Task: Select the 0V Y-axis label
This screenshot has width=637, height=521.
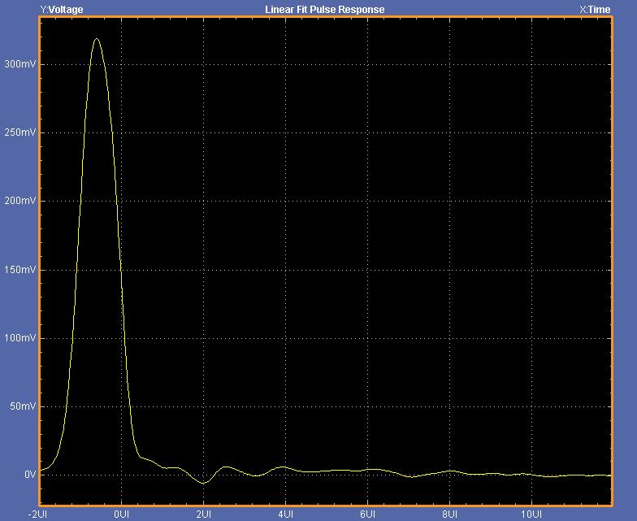Action: coord(29,475)
